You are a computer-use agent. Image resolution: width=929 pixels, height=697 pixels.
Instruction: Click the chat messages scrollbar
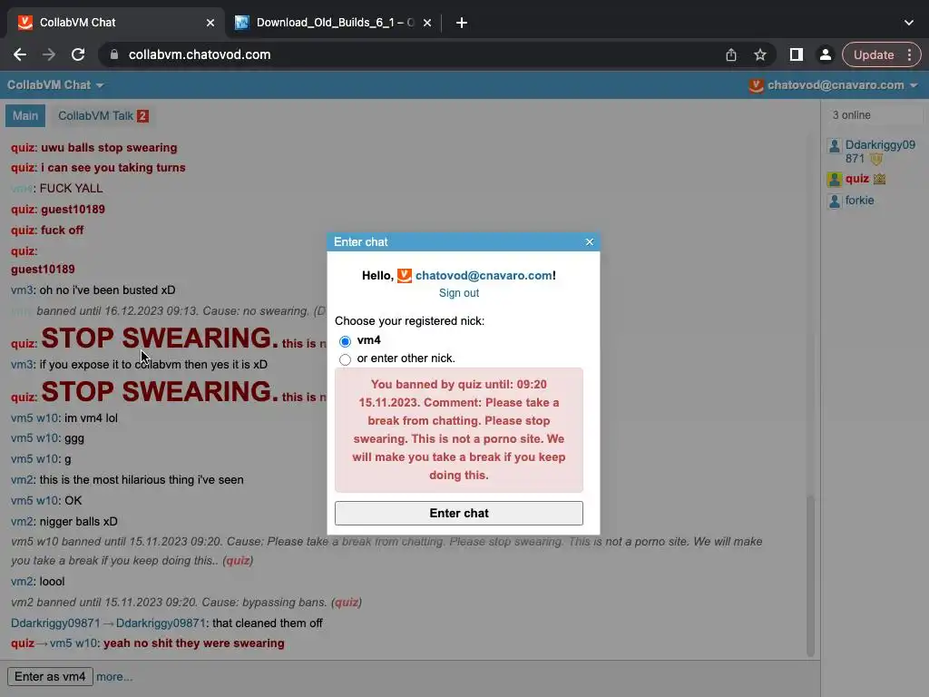point(810,574)
